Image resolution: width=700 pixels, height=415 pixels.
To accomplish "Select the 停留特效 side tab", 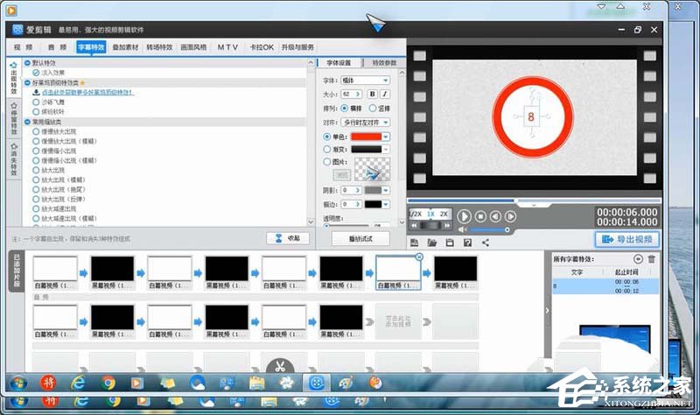I will (x=14, y=118).
